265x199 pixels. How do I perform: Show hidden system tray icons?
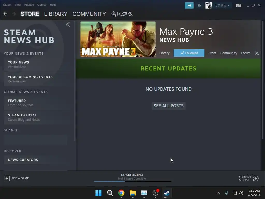[218, 193]
